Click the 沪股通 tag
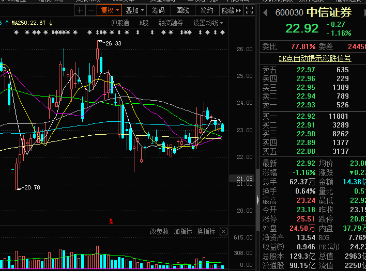 pos(120,23)
